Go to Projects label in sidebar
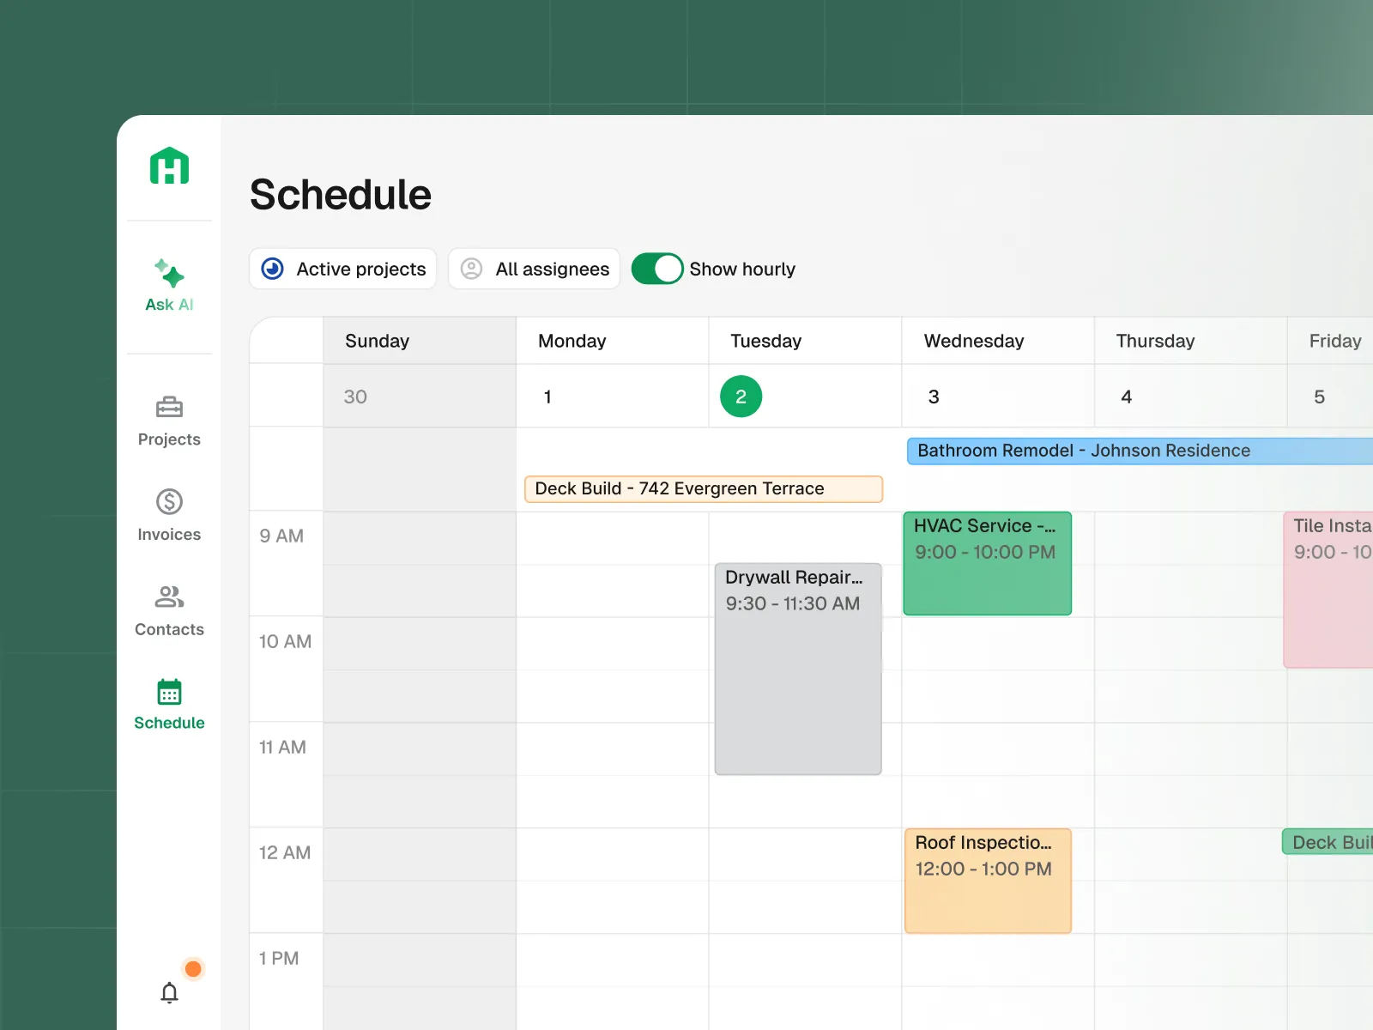The width and height of the screenshot is (1373, 1030). 169,439
